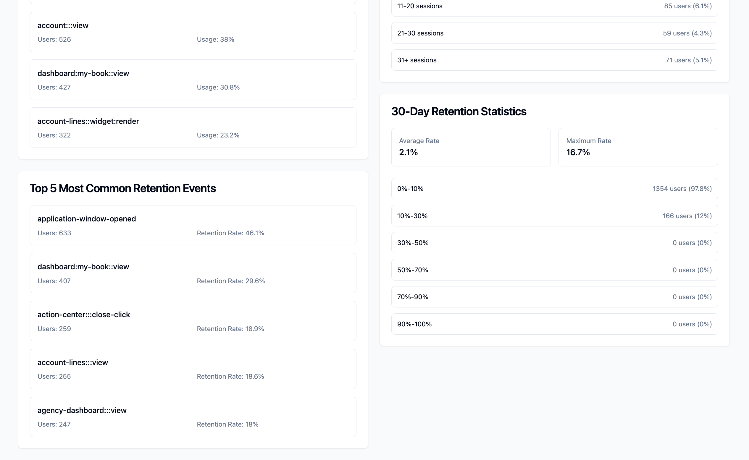Select dashboard:my-book::view retention event card
Image resolution: width=749 pixels, height=460 pixels.
pyautogui.click(x=193, y=273)
